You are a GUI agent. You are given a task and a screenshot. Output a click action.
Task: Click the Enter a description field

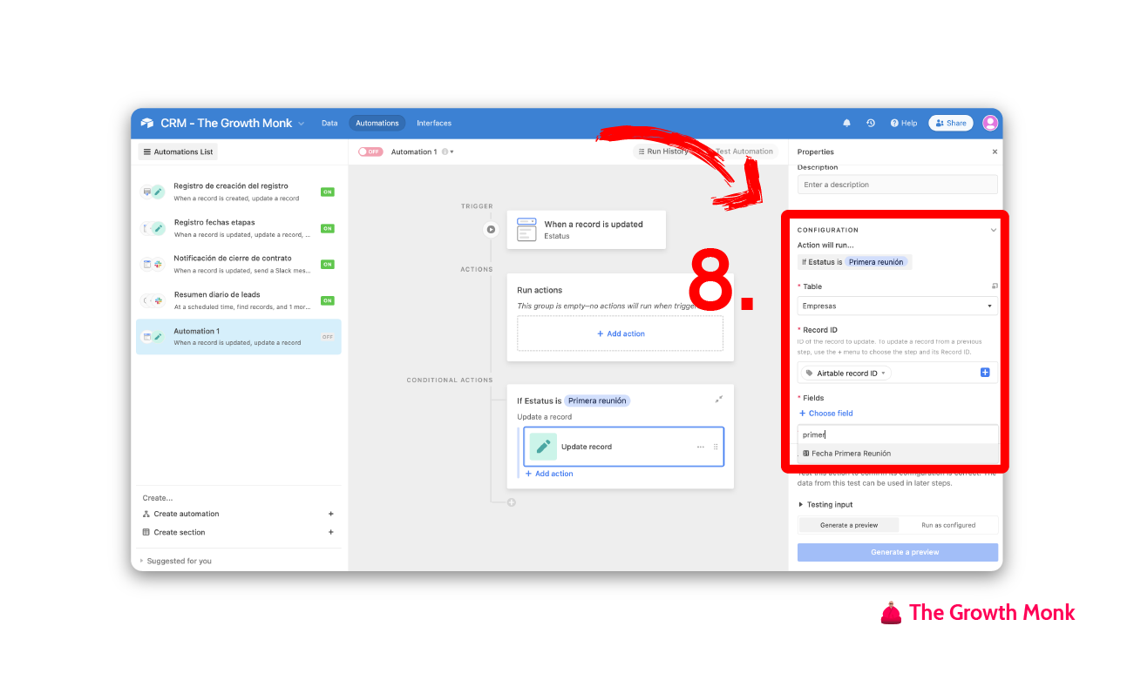click(897, 185)
